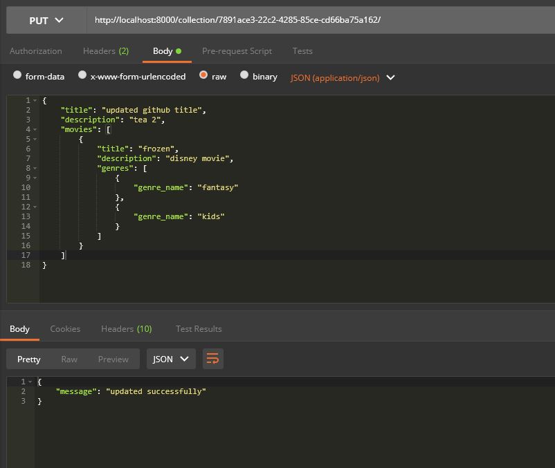Open the response JSON format dropdown
Viewport: 555px width, 468px height.
click(171, 359)
